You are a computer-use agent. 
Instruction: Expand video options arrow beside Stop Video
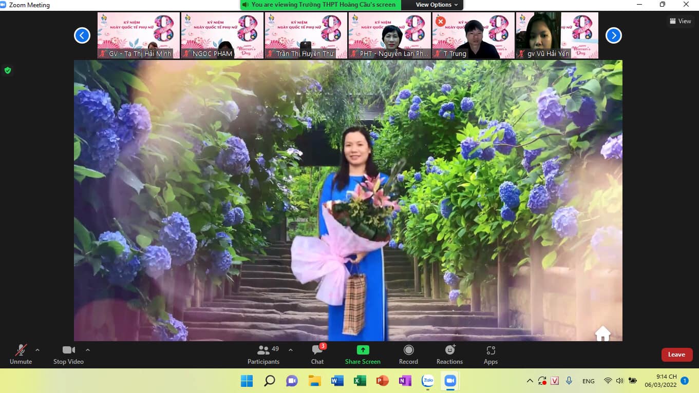88,350
